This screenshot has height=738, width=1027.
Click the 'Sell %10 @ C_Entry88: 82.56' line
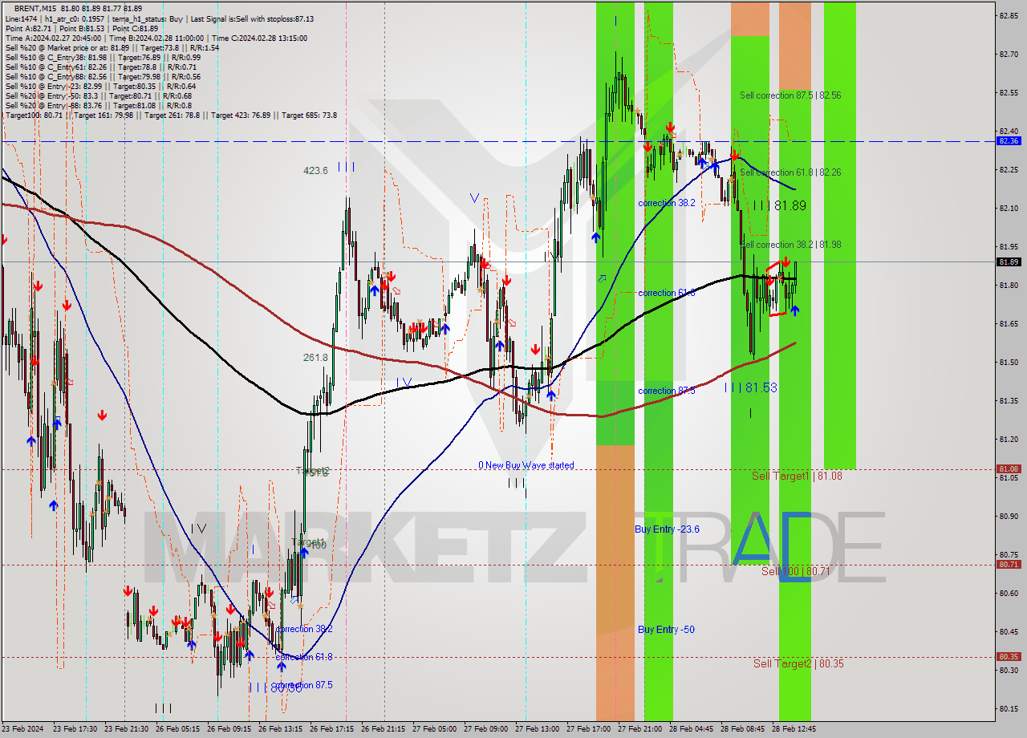(103, 76)
